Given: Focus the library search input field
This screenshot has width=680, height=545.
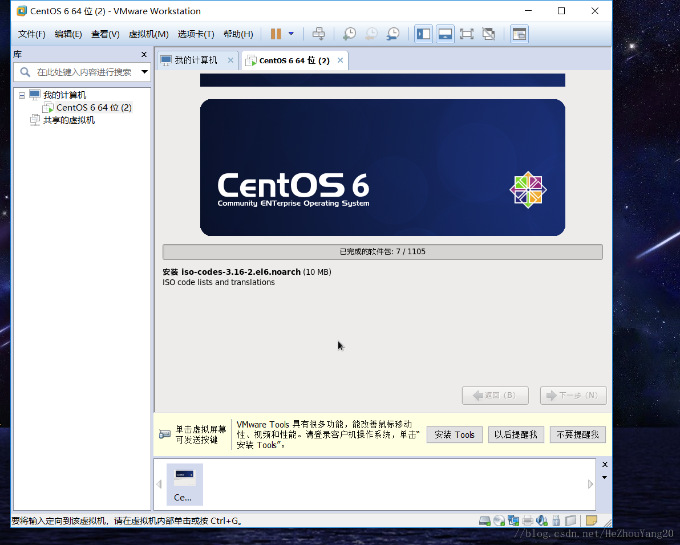Looking at the screenshot, I should click(84, 72).
